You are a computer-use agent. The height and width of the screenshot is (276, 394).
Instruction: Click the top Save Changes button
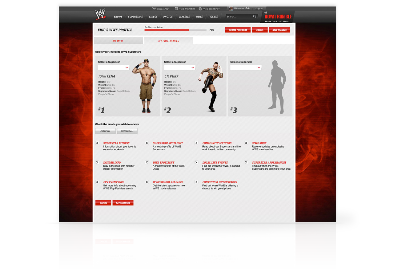279,30
